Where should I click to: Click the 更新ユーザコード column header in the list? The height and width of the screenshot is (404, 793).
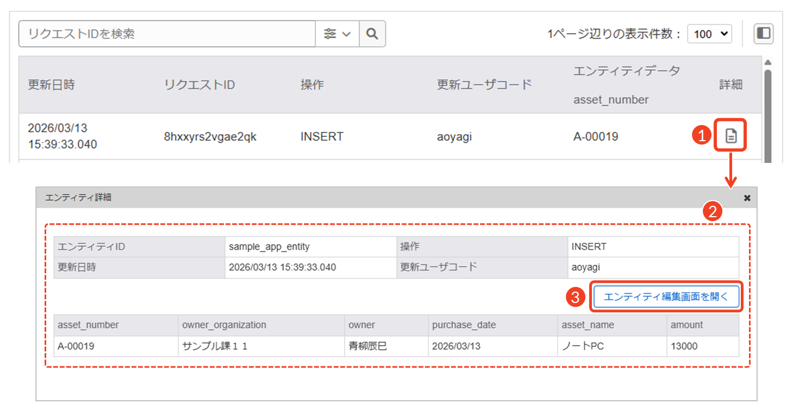coord(484,85)
